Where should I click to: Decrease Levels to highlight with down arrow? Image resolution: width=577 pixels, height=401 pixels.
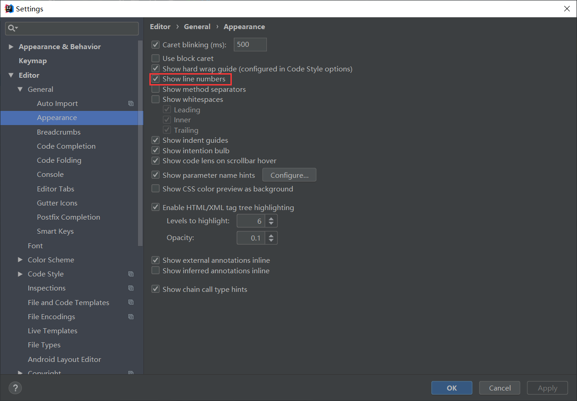pos(271,224)
